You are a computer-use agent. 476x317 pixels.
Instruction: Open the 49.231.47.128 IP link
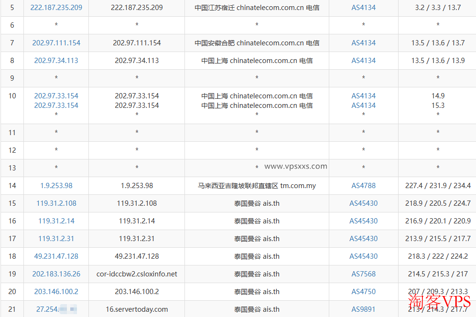point(56,256)
